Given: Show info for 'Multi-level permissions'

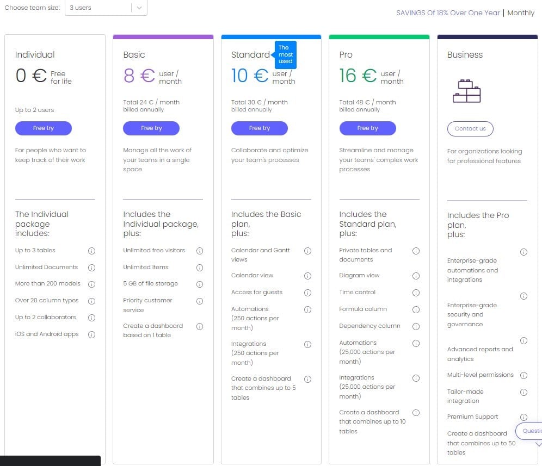Looking at the screenshot, I should (524, 376).
